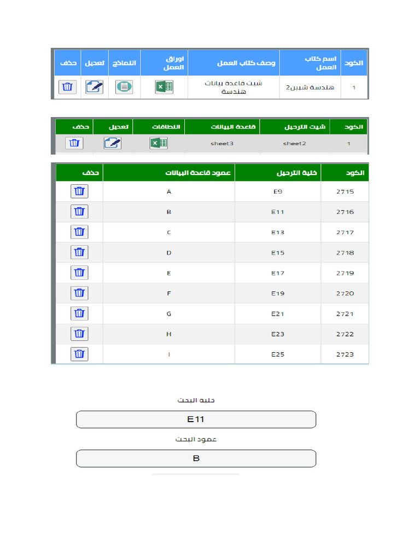The width and height of the screenshot is (420, 560).
Task: Select the cell E11 in the mapping table
Action: coord(278,212)
